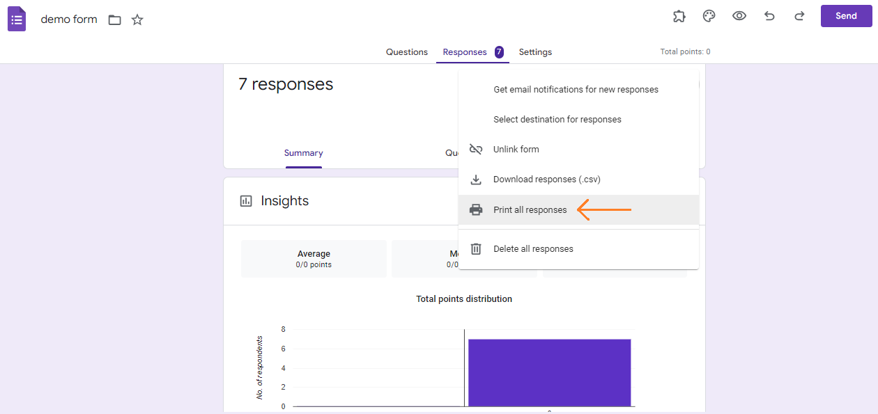The image size is (878, 414).
Task: Choose Download responses (.csv)
Action: pos(546,180)
